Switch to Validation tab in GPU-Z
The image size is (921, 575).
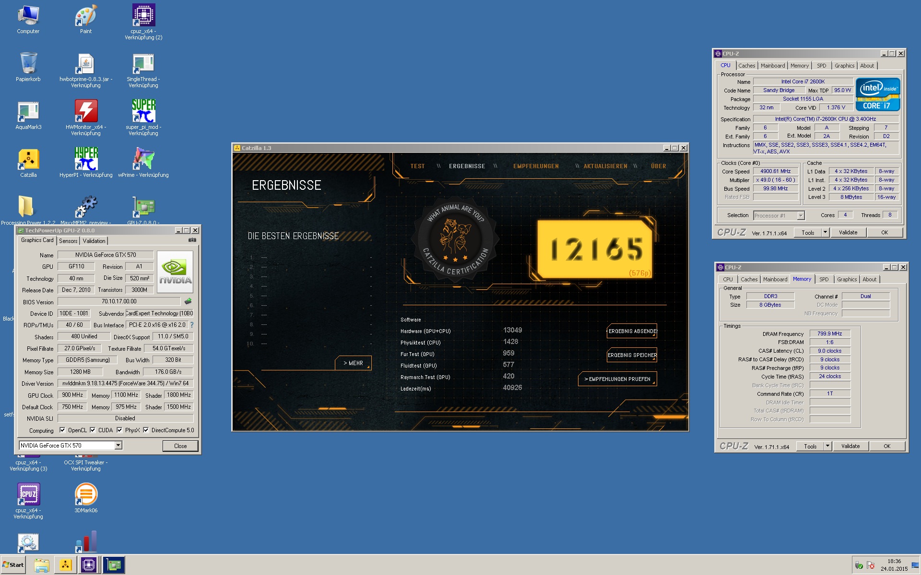click(x=94, y=241)
